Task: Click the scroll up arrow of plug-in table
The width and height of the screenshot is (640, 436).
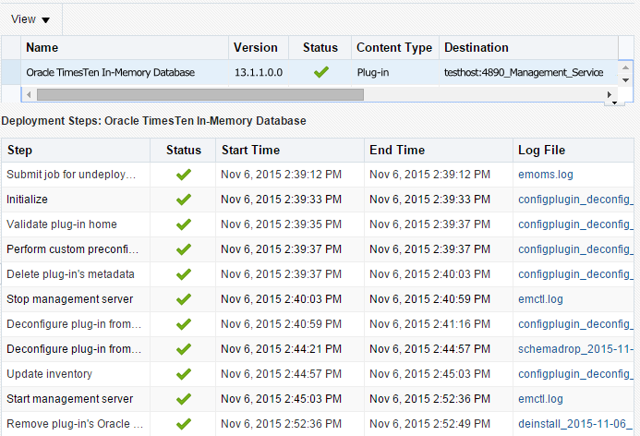Action: tap(626, 67)
